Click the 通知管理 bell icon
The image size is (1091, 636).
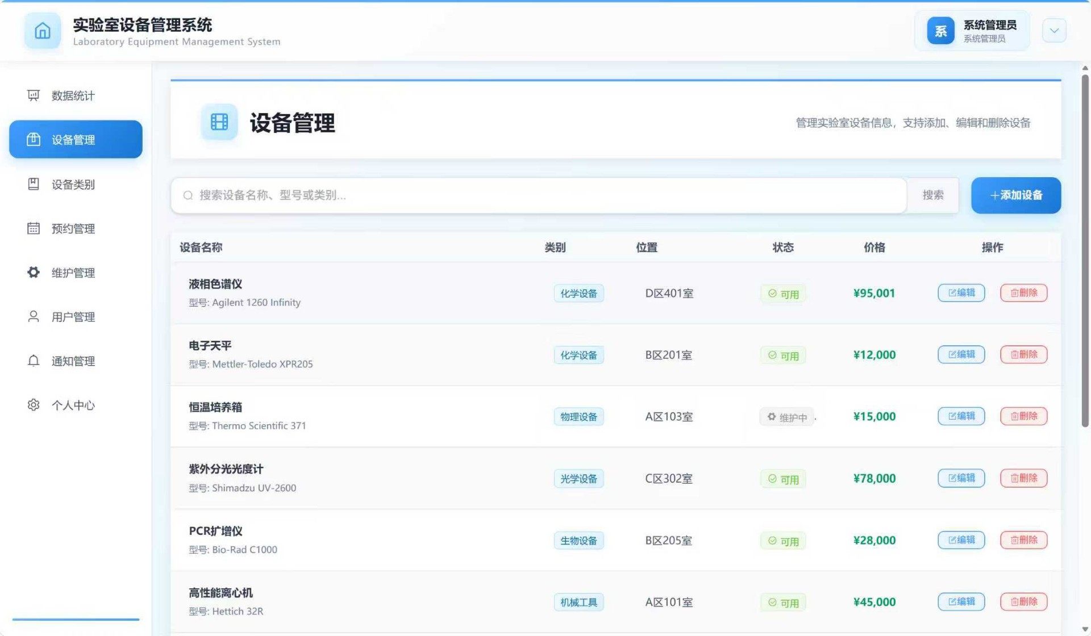[34, 361]
